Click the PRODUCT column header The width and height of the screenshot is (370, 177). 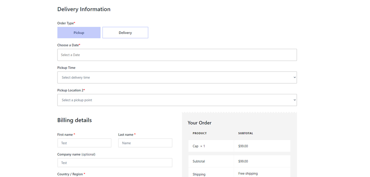[200, 133]
